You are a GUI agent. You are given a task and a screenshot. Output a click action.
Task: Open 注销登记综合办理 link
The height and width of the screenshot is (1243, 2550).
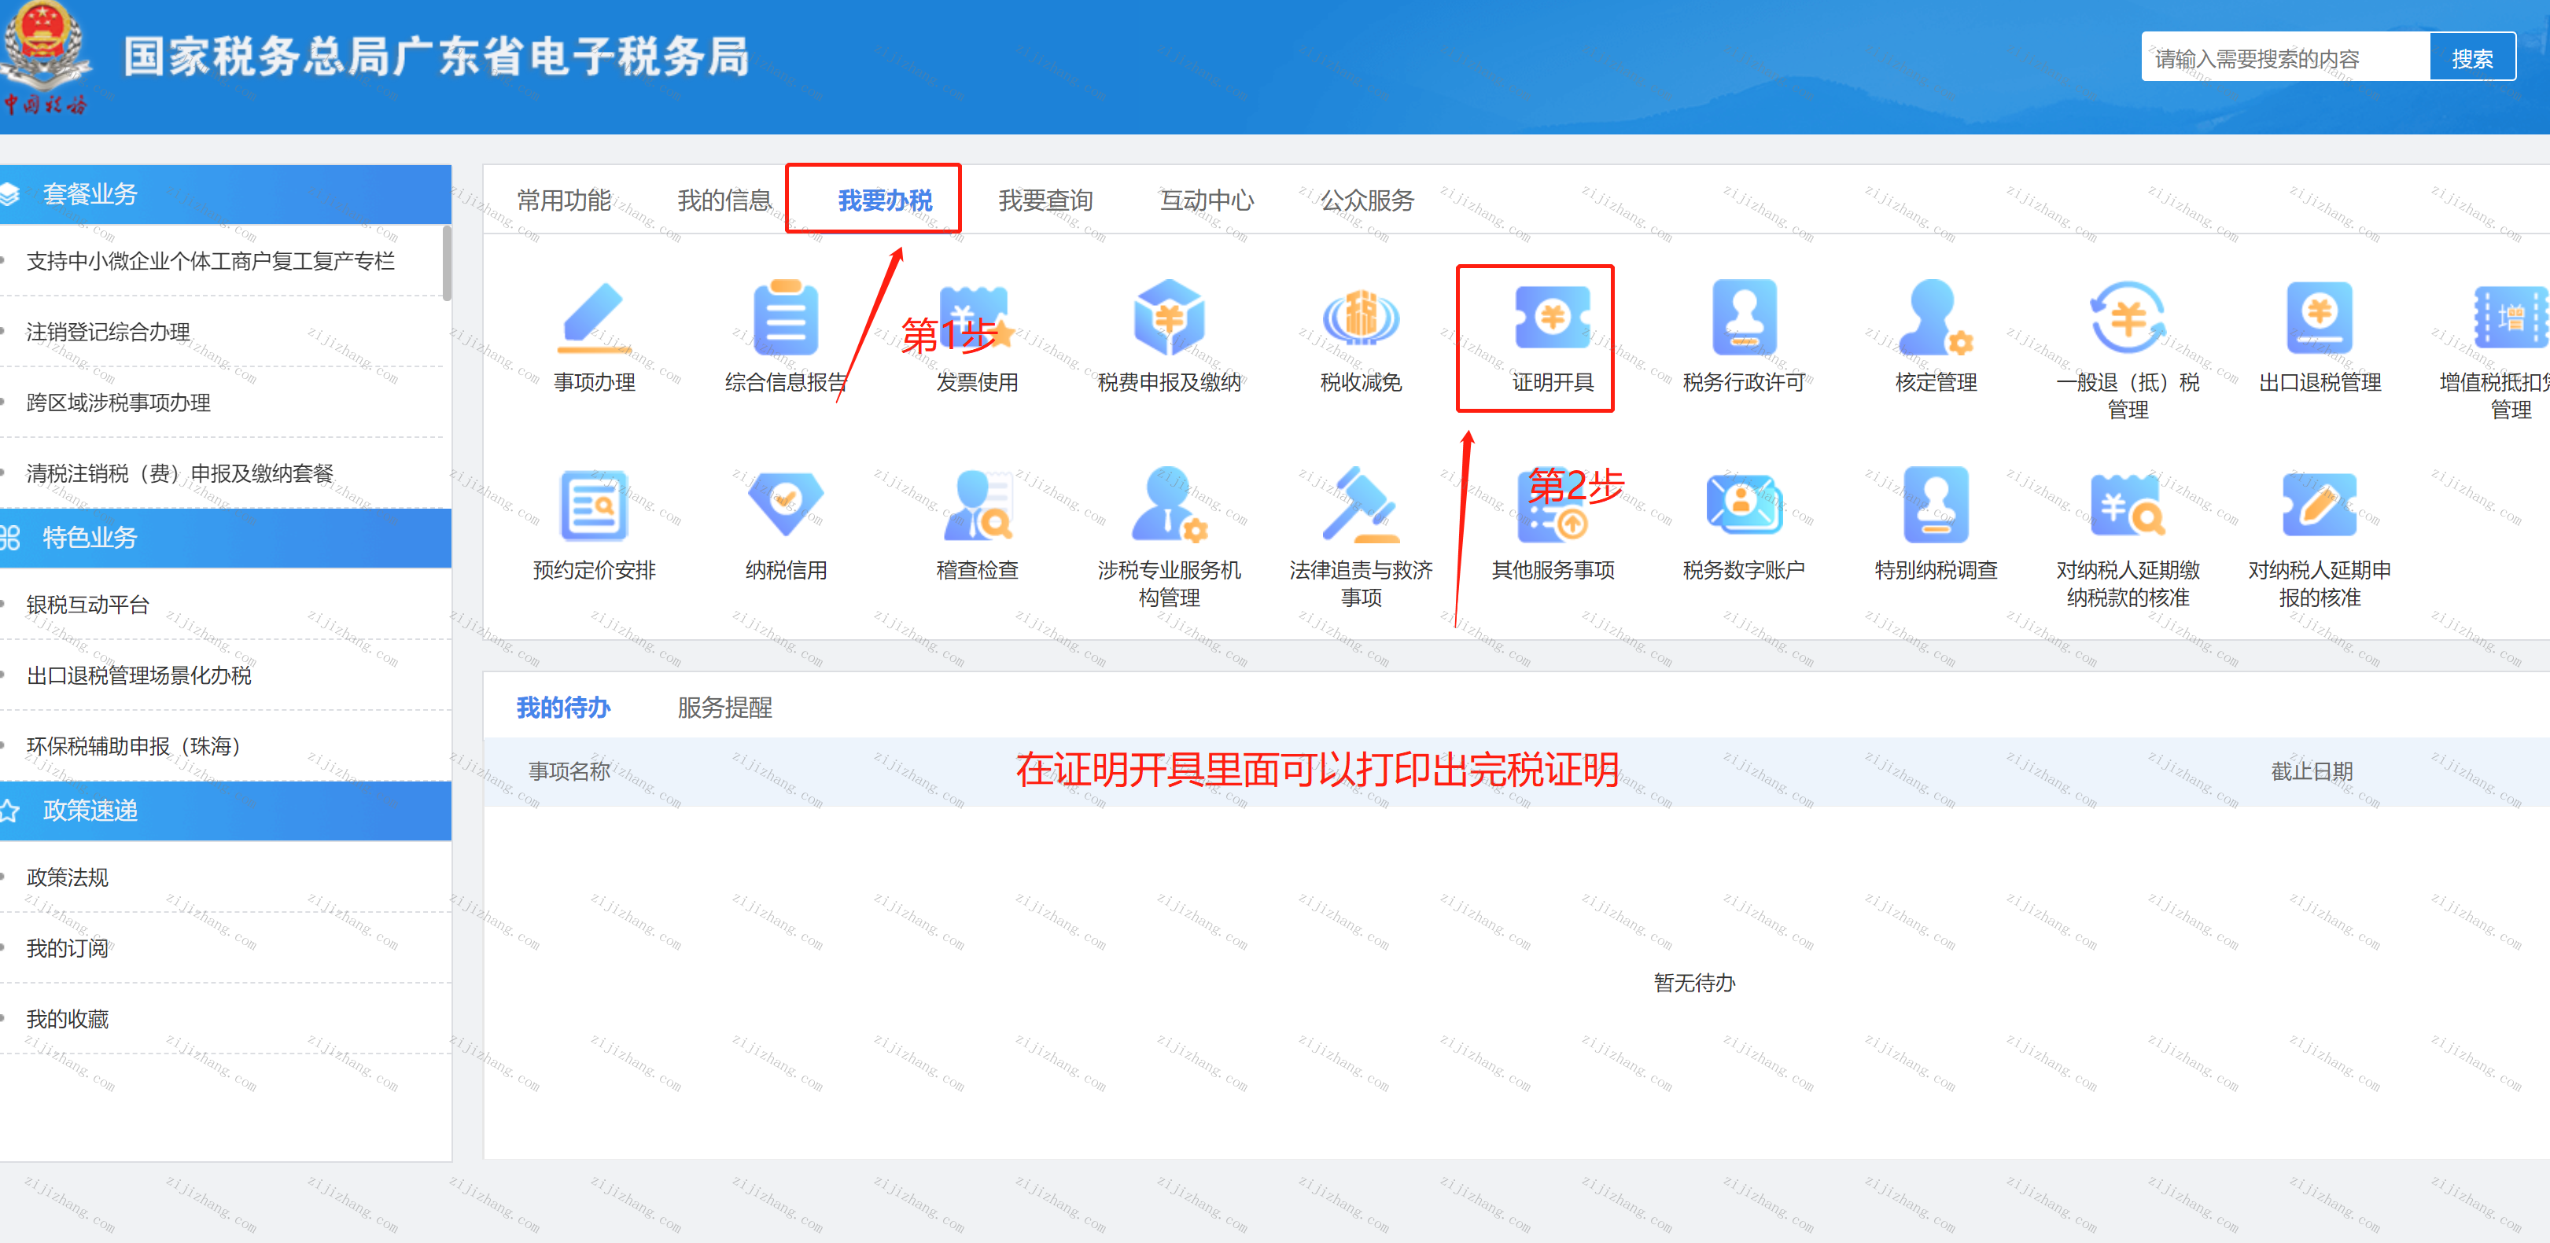click(108, 333)
